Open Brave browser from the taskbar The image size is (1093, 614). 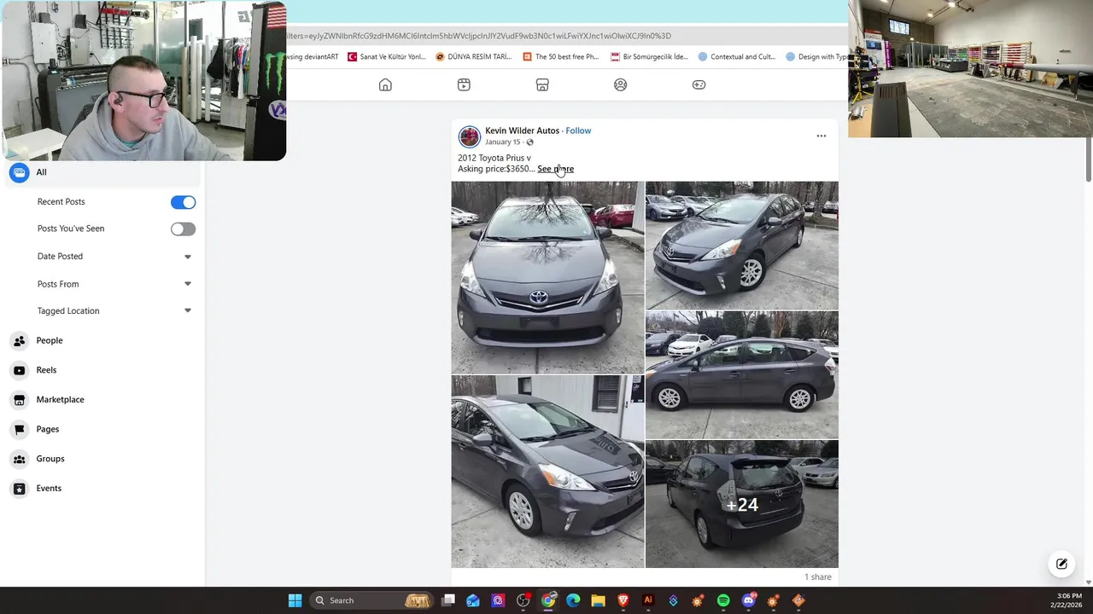click(x=622, y=600)
